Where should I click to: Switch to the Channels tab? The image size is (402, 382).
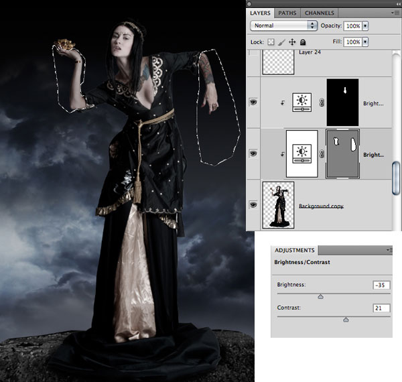pos(319,13)
